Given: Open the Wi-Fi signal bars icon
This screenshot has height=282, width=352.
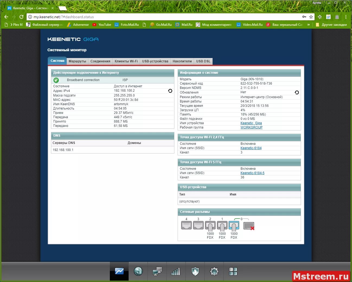Looking at the screenshot, I should pos(176,271).
